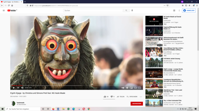
Task: Seek on the video progress bar
Action: point(77,86)
